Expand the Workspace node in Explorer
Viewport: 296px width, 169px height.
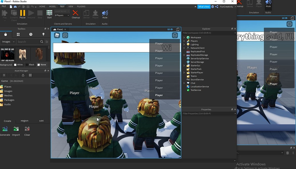coord(184,37)
